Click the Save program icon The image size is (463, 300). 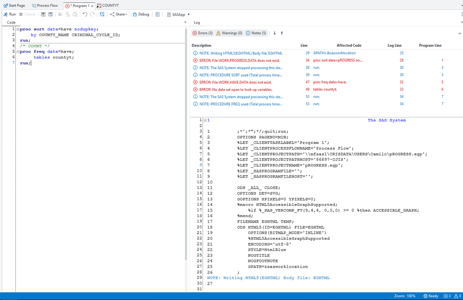[43, 14]
